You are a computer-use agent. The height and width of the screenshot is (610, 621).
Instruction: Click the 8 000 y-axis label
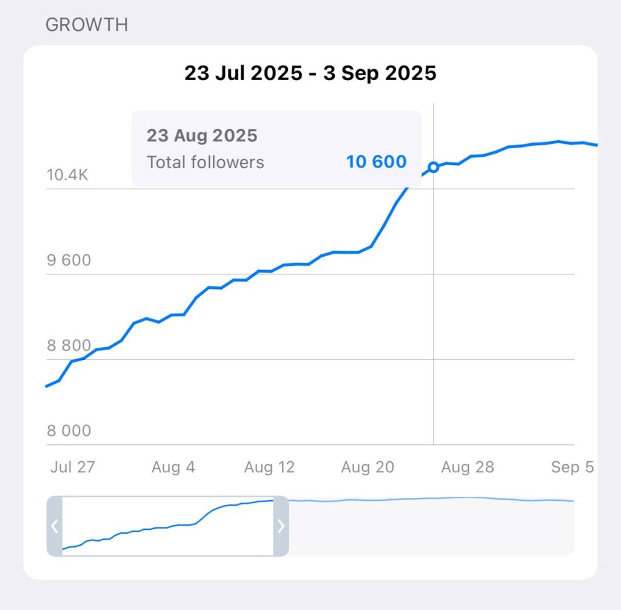(x=69, y=431)
